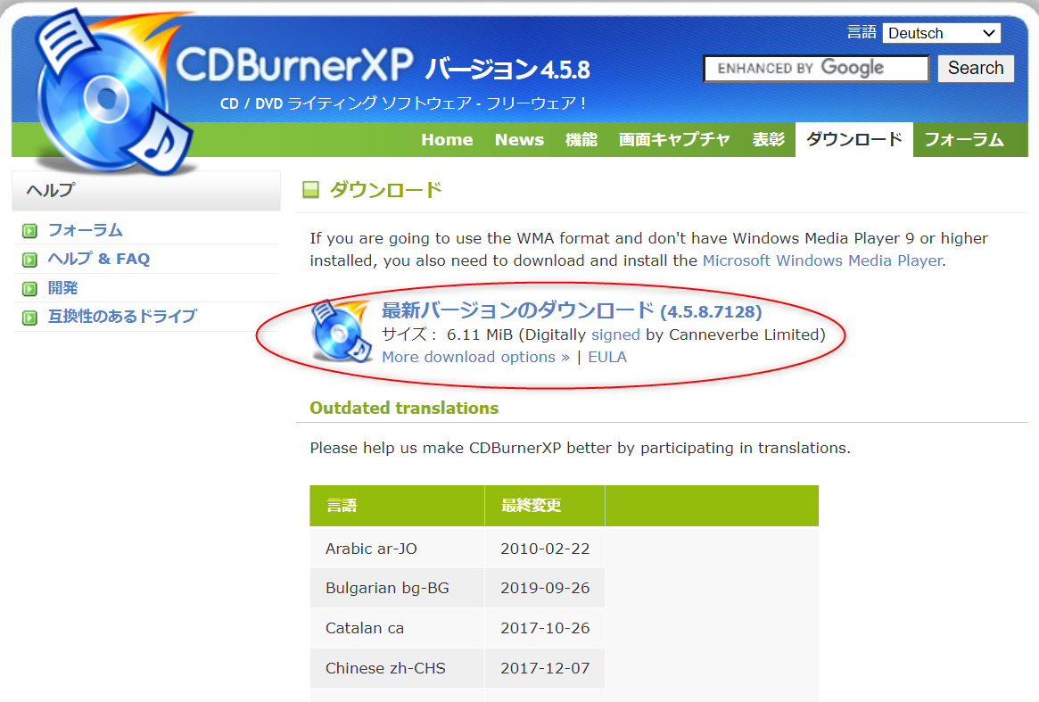
Task: Click the Google search input field
Action: point(816,69)
